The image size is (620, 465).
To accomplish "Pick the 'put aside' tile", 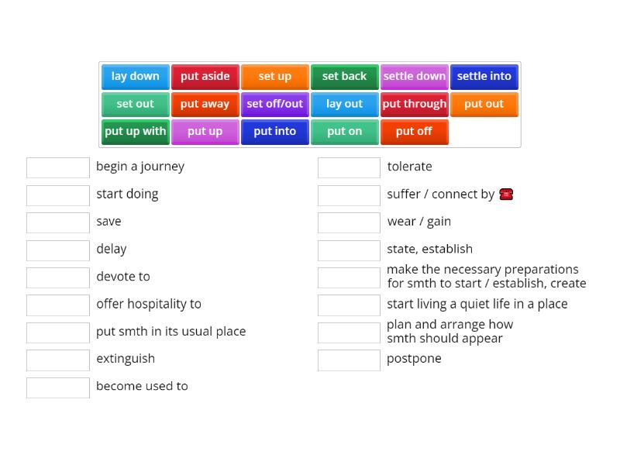I will tap(205, 77).
